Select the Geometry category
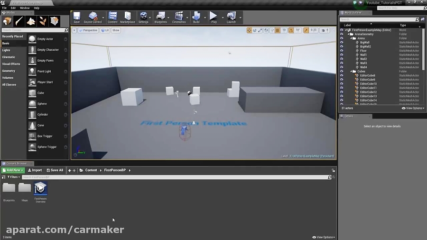This screenshot has height=240, width=427. click(x=9, y=71)
